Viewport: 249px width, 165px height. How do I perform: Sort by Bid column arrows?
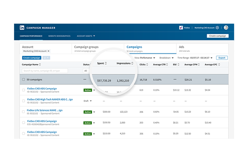tap(178, 65)
